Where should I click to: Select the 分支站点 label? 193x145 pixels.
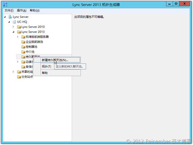27,77
